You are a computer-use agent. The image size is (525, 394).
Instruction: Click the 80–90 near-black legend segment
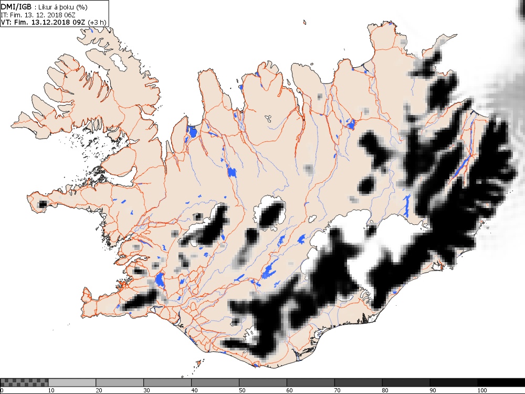(x=406, y=382)
